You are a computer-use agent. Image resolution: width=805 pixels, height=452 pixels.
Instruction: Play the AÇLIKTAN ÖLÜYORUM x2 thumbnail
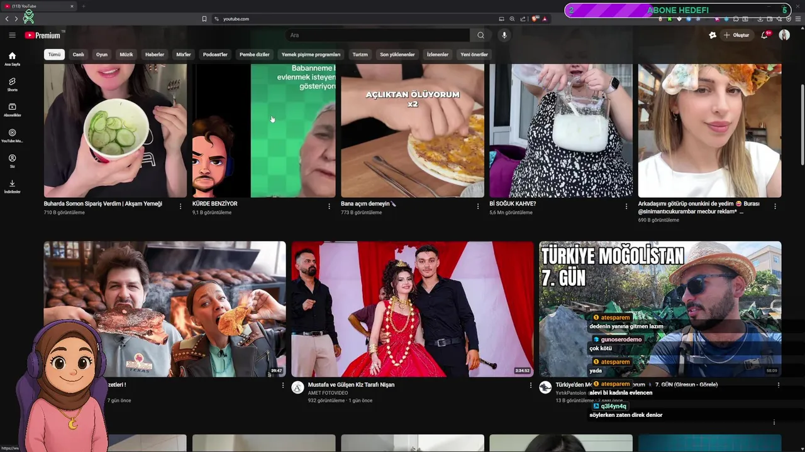pyautogui.click(x=413, y=131)
